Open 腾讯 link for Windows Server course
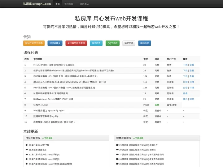 point(185,99)
